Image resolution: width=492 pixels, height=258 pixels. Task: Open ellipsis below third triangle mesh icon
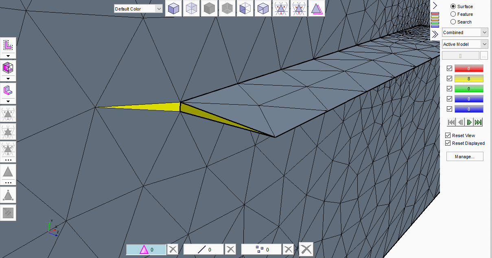[8, 160]
